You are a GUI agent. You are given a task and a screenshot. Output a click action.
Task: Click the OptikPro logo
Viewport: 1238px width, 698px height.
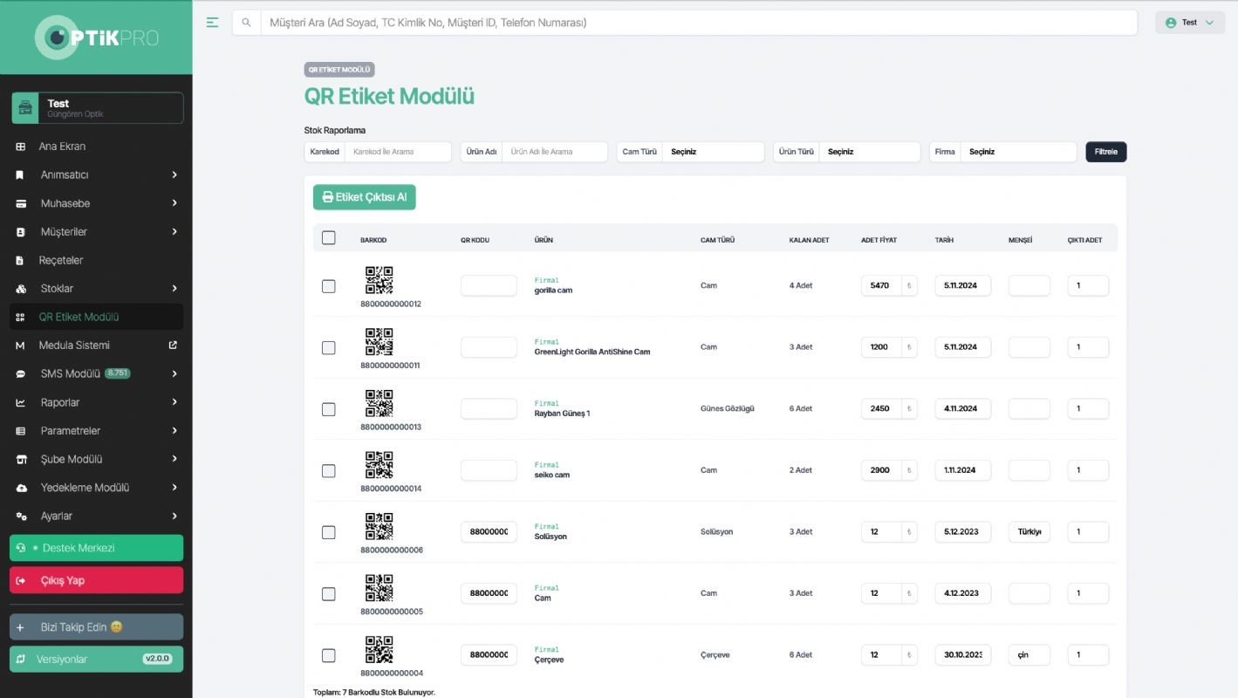(97, 37)
